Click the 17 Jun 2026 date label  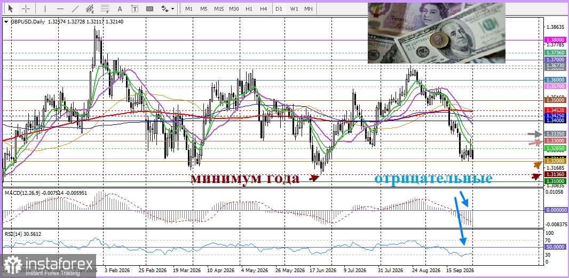[x=322, y=271]
